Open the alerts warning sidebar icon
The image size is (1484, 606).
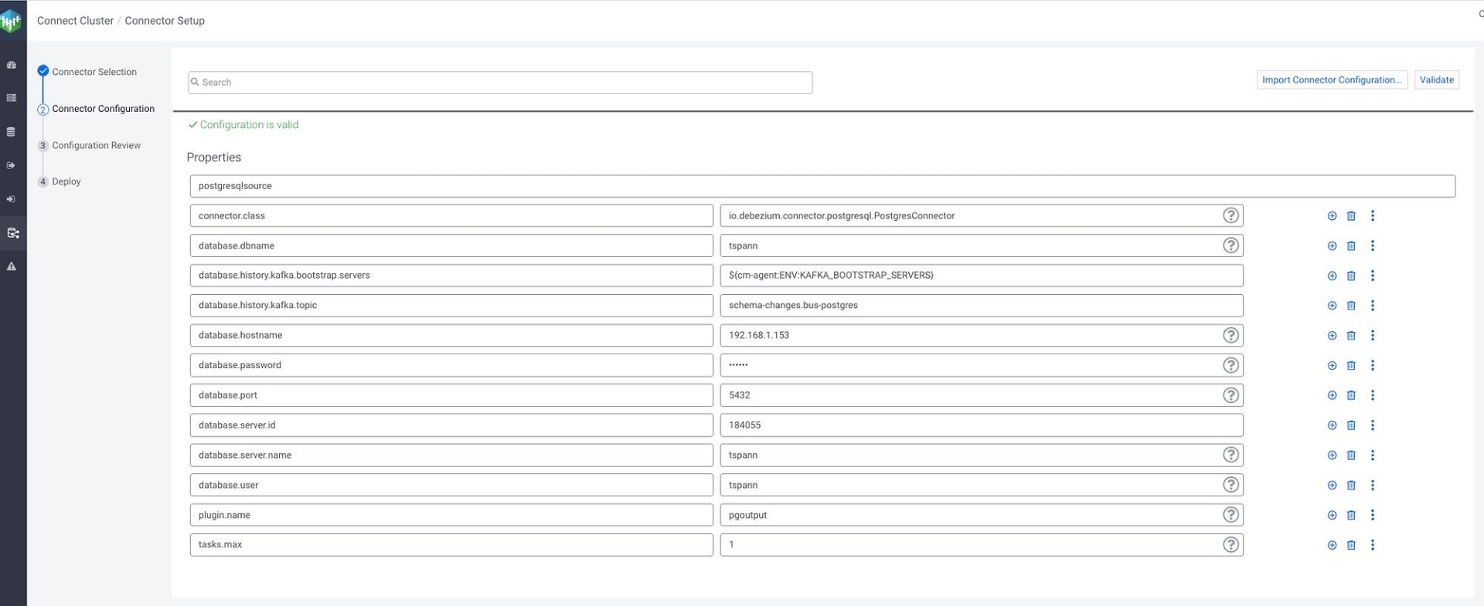click(12, 266)
